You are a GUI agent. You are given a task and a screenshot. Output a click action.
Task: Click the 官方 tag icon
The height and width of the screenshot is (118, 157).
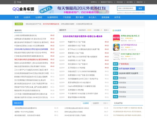[115, 73]
